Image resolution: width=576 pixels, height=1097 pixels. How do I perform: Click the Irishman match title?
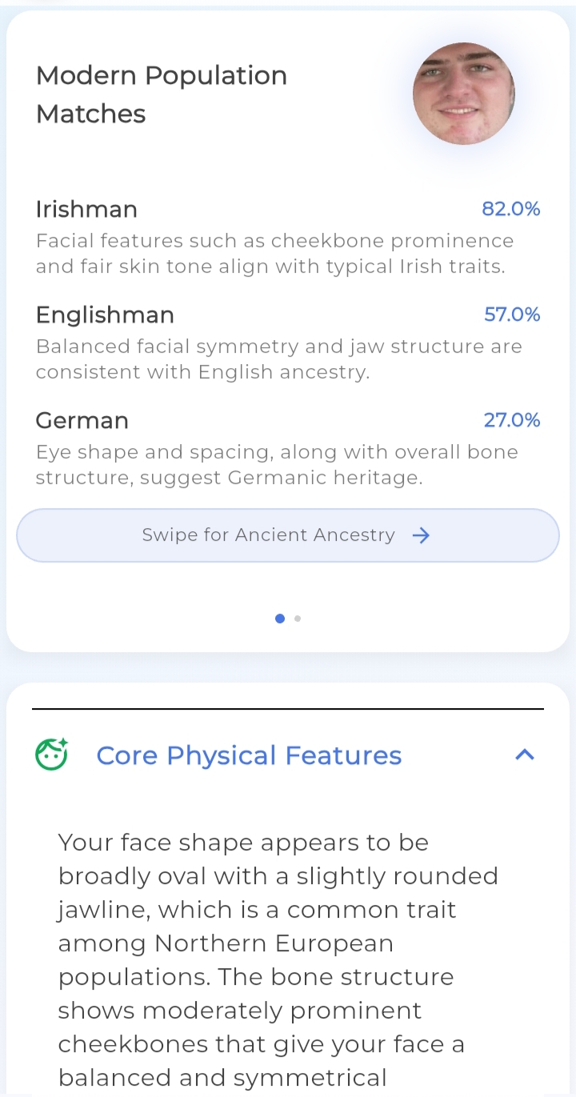[x=86, y=210]
